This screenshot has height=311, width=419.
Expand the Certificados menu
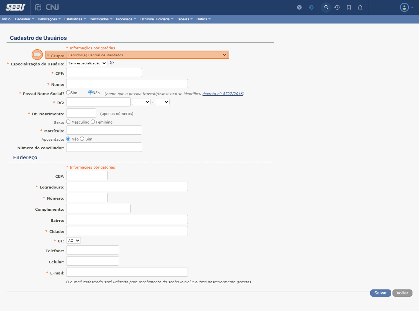click(x=101, y=19)
